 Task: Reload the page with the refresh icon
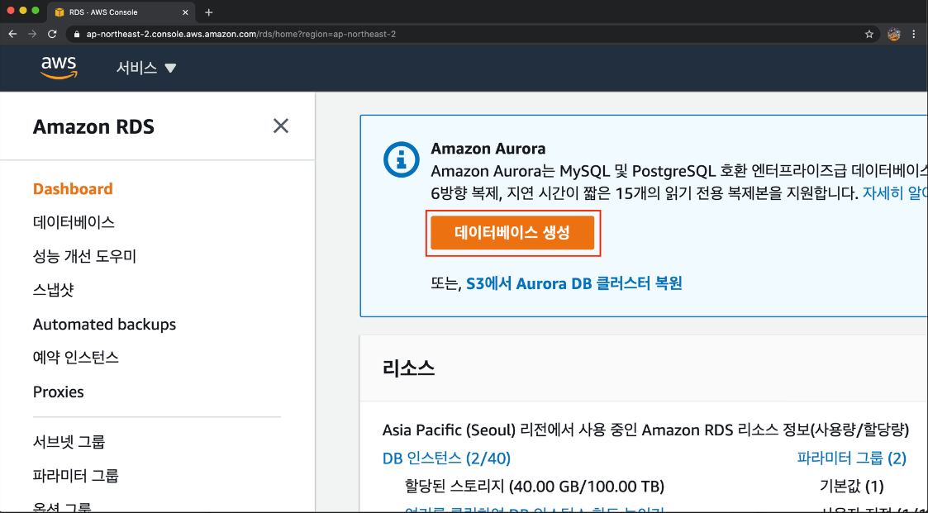point(52,34)
